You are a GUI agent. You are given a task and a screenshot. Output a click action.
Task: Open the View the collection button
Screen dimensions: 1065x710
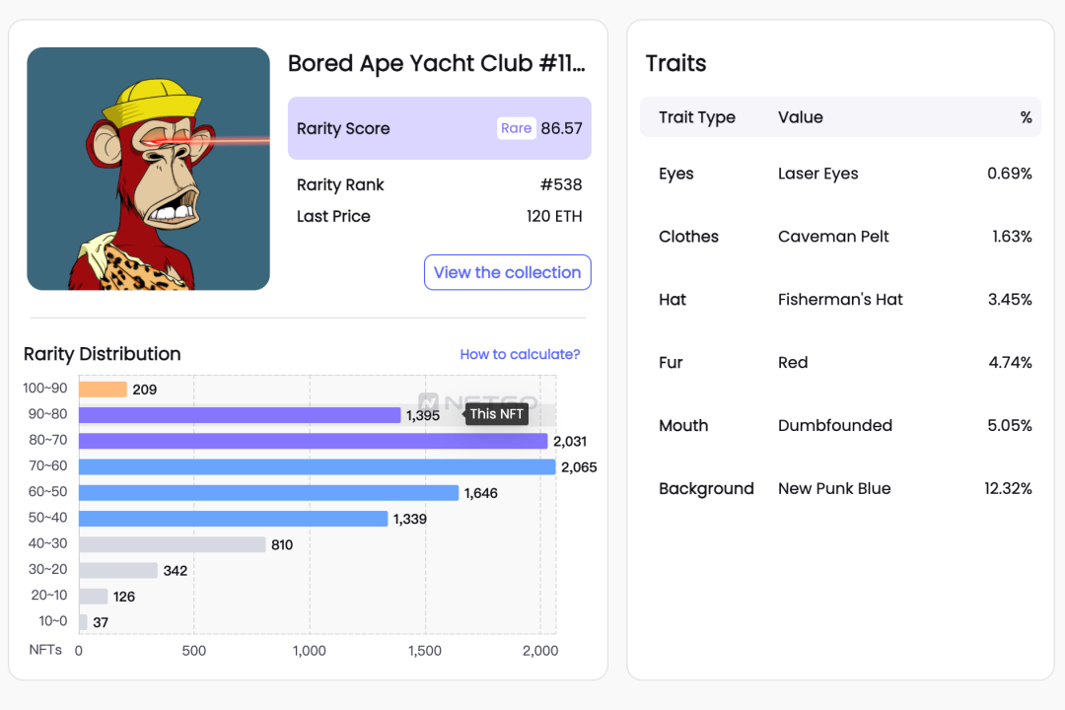(x=507, y=272)
